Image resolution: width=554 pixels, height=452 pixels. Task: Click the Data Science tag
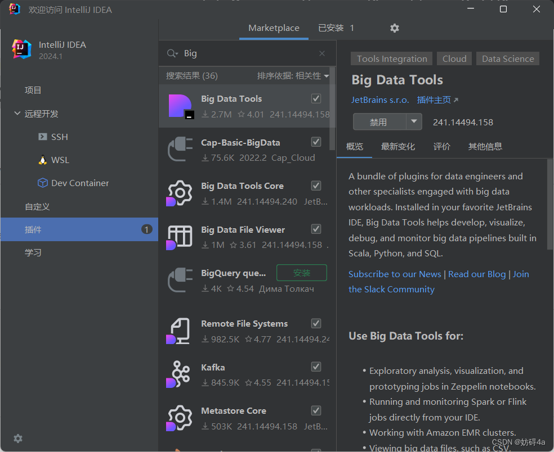click(x=508, y=58)
